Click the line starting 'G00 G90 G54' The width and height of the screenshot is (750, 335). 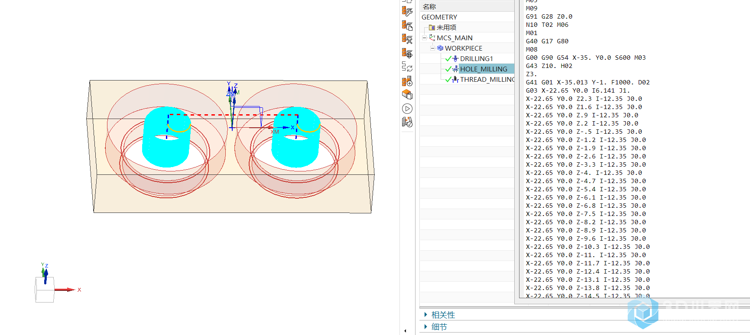586,58
